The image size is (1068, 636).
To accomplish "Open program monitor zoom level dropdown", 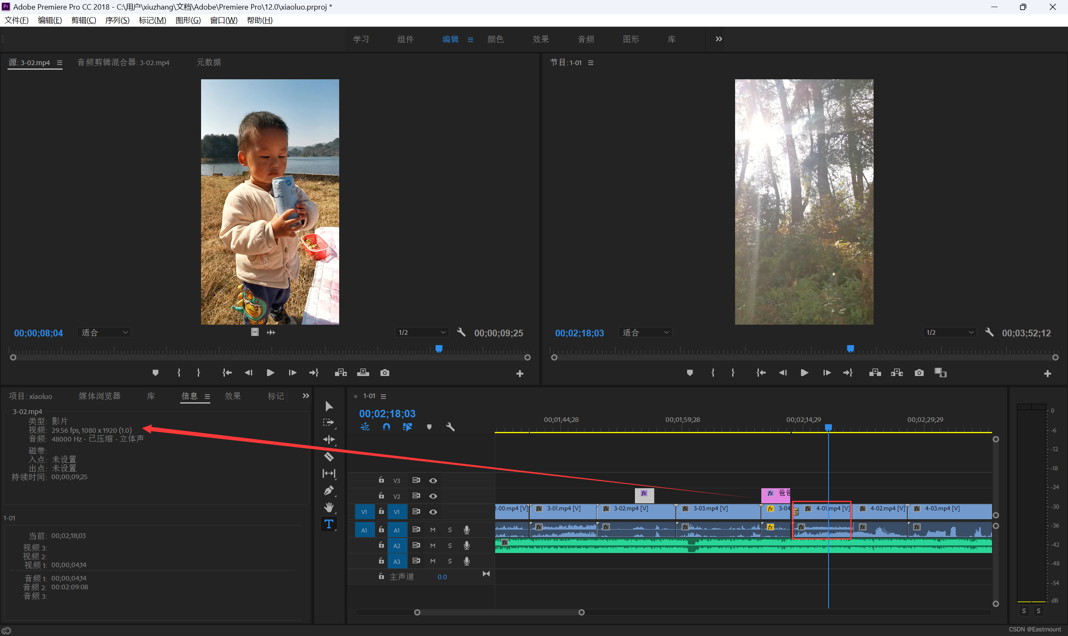I will [x=645, y=333].
